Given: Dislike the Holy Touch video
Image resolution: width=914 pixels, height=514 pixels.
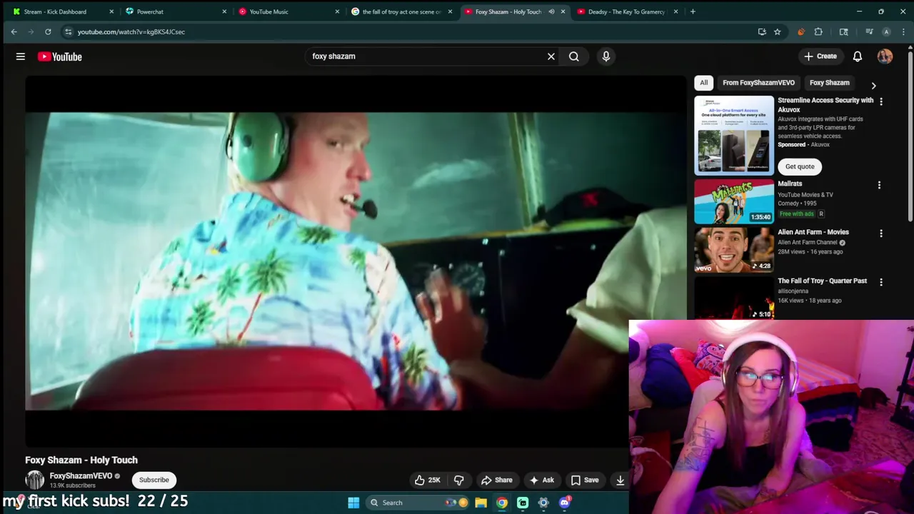Looking at the screenshot, I should point(459,480).
